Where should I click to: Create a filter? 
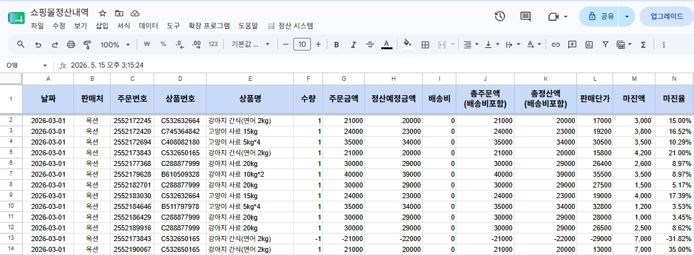pyautogui.click(x=606, y=44)
